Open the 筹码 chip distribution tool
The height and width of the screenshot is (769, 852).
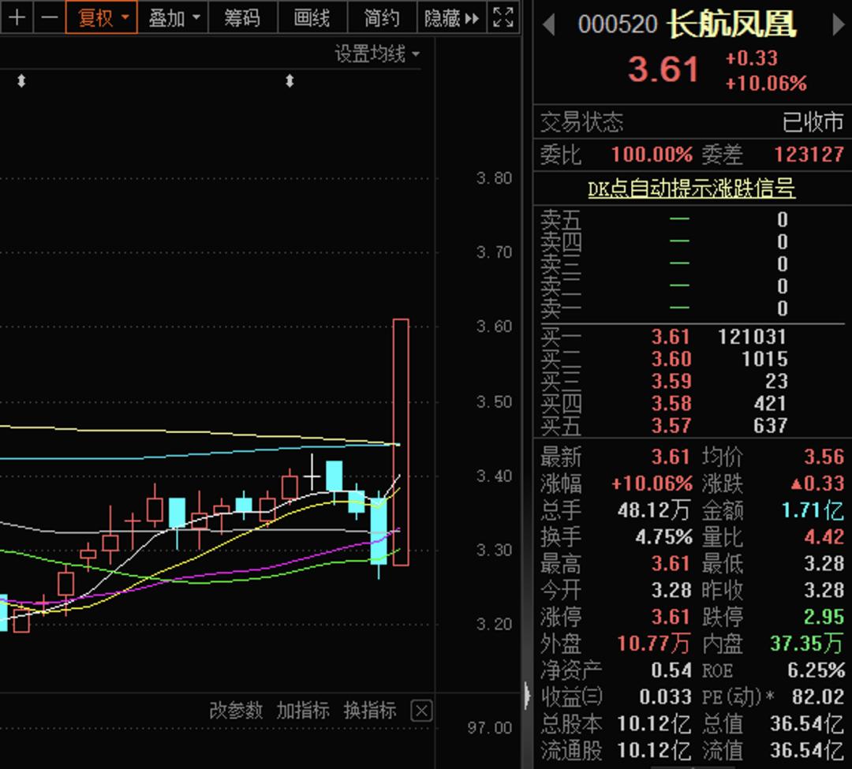(x=243, y=17)
